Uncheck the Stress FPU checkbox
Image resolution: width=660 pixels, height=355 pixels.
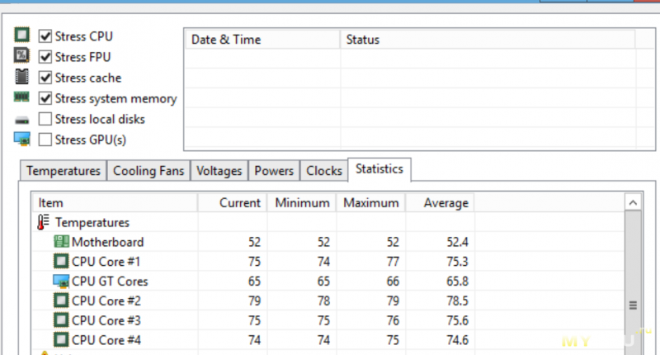45,57
